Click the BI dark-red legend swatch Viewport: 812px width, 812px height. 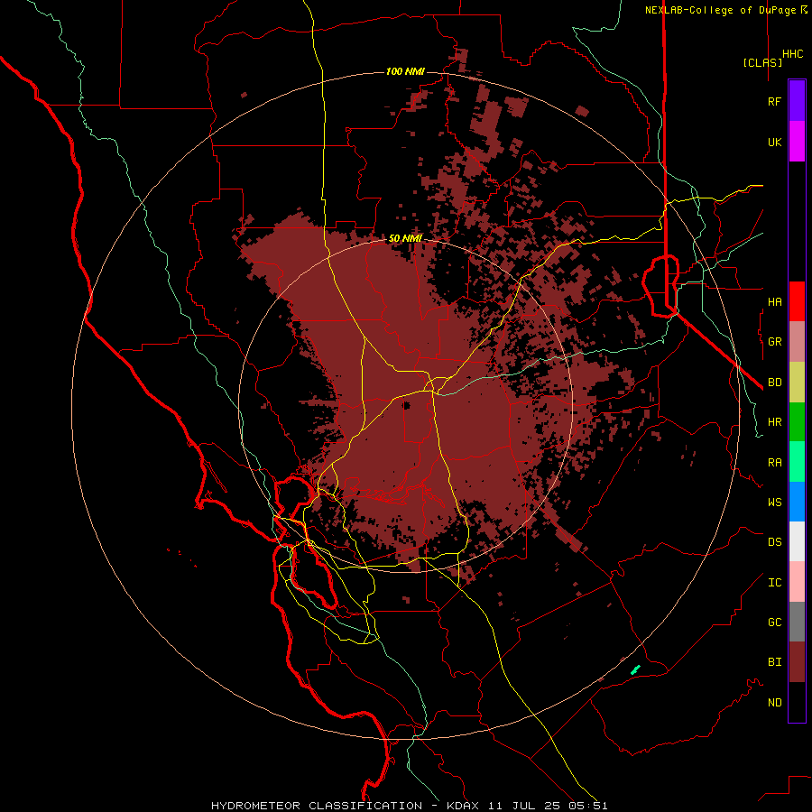tap(797, 662)
